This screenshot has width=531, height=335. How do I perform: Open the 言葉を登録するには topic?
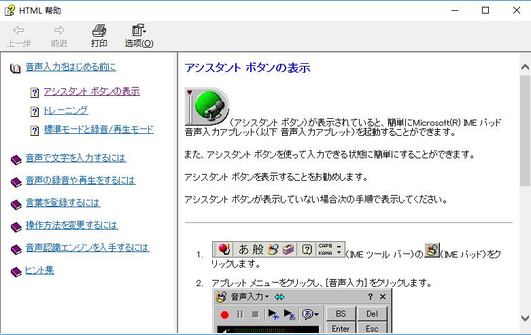coord(63,202)
